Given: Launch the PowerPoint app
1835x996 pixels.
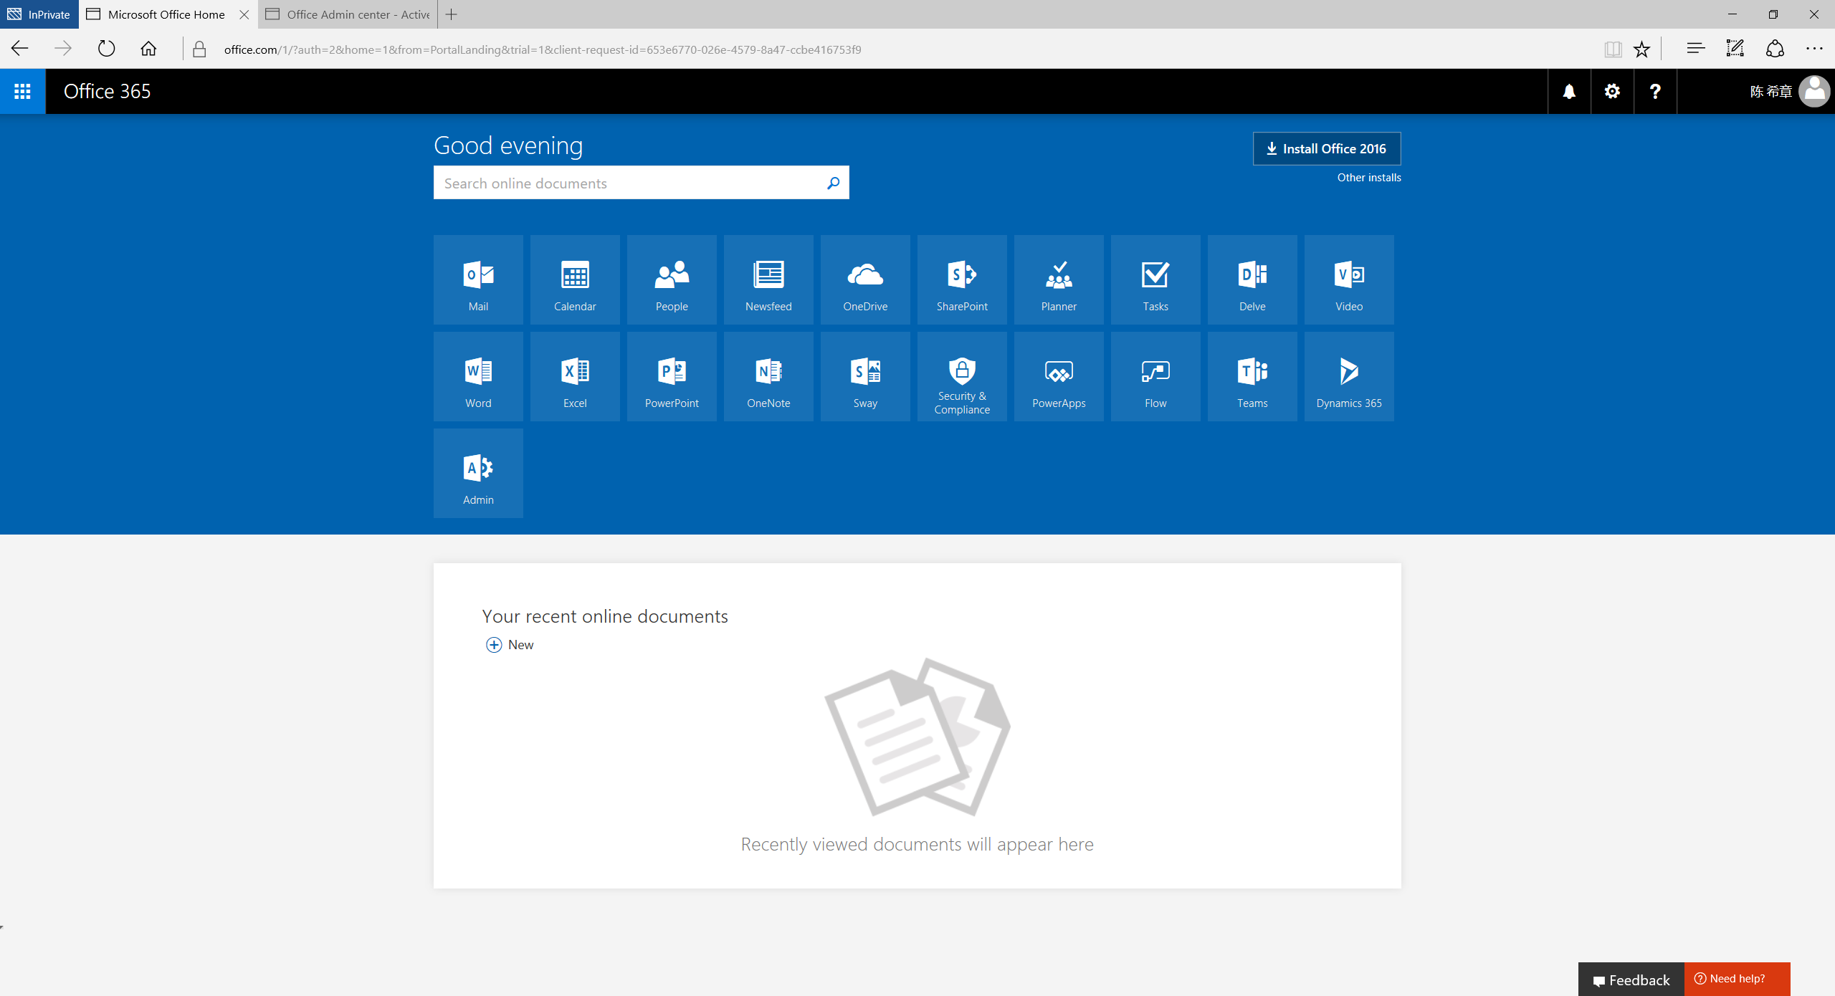Looking at the screenshot, I should click(x=671, y=376).
